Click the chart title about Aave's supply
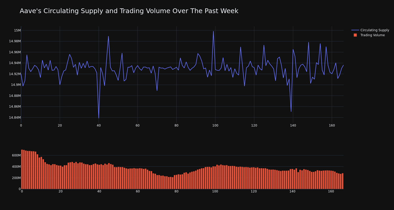 click(129, 11)
